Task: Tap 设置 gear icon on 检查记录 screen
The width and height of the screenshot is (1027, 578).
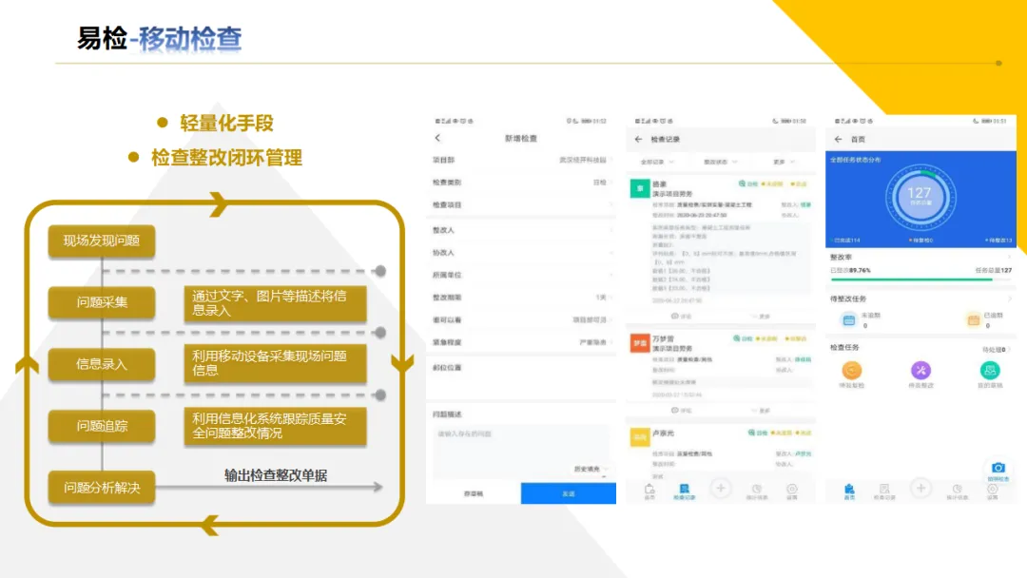Action: [x=792, y=491]
